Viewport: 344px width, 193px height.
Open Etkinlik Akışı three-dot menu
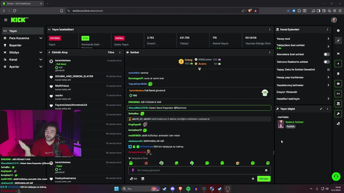click(x=120, y=53)
